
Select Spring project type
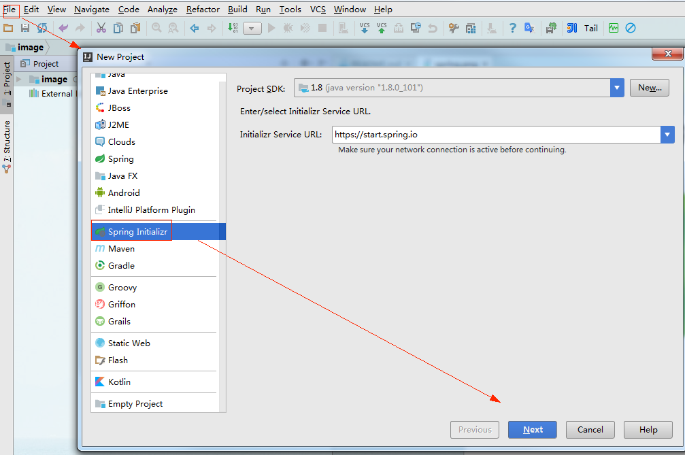155,159
